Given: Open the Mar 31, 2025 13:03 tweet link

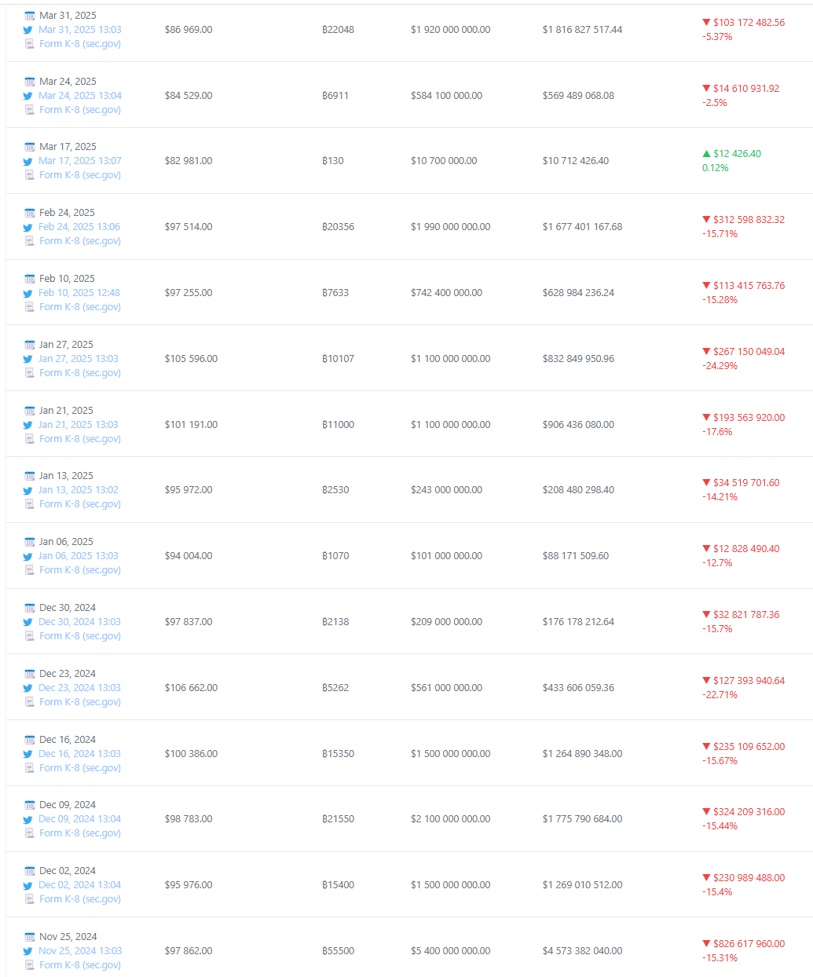Looking at the screenshot, I should 80,30.
